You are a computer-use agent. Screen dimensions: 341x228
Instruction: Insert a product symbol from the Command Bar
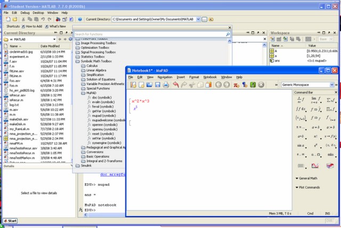(331, 109)
